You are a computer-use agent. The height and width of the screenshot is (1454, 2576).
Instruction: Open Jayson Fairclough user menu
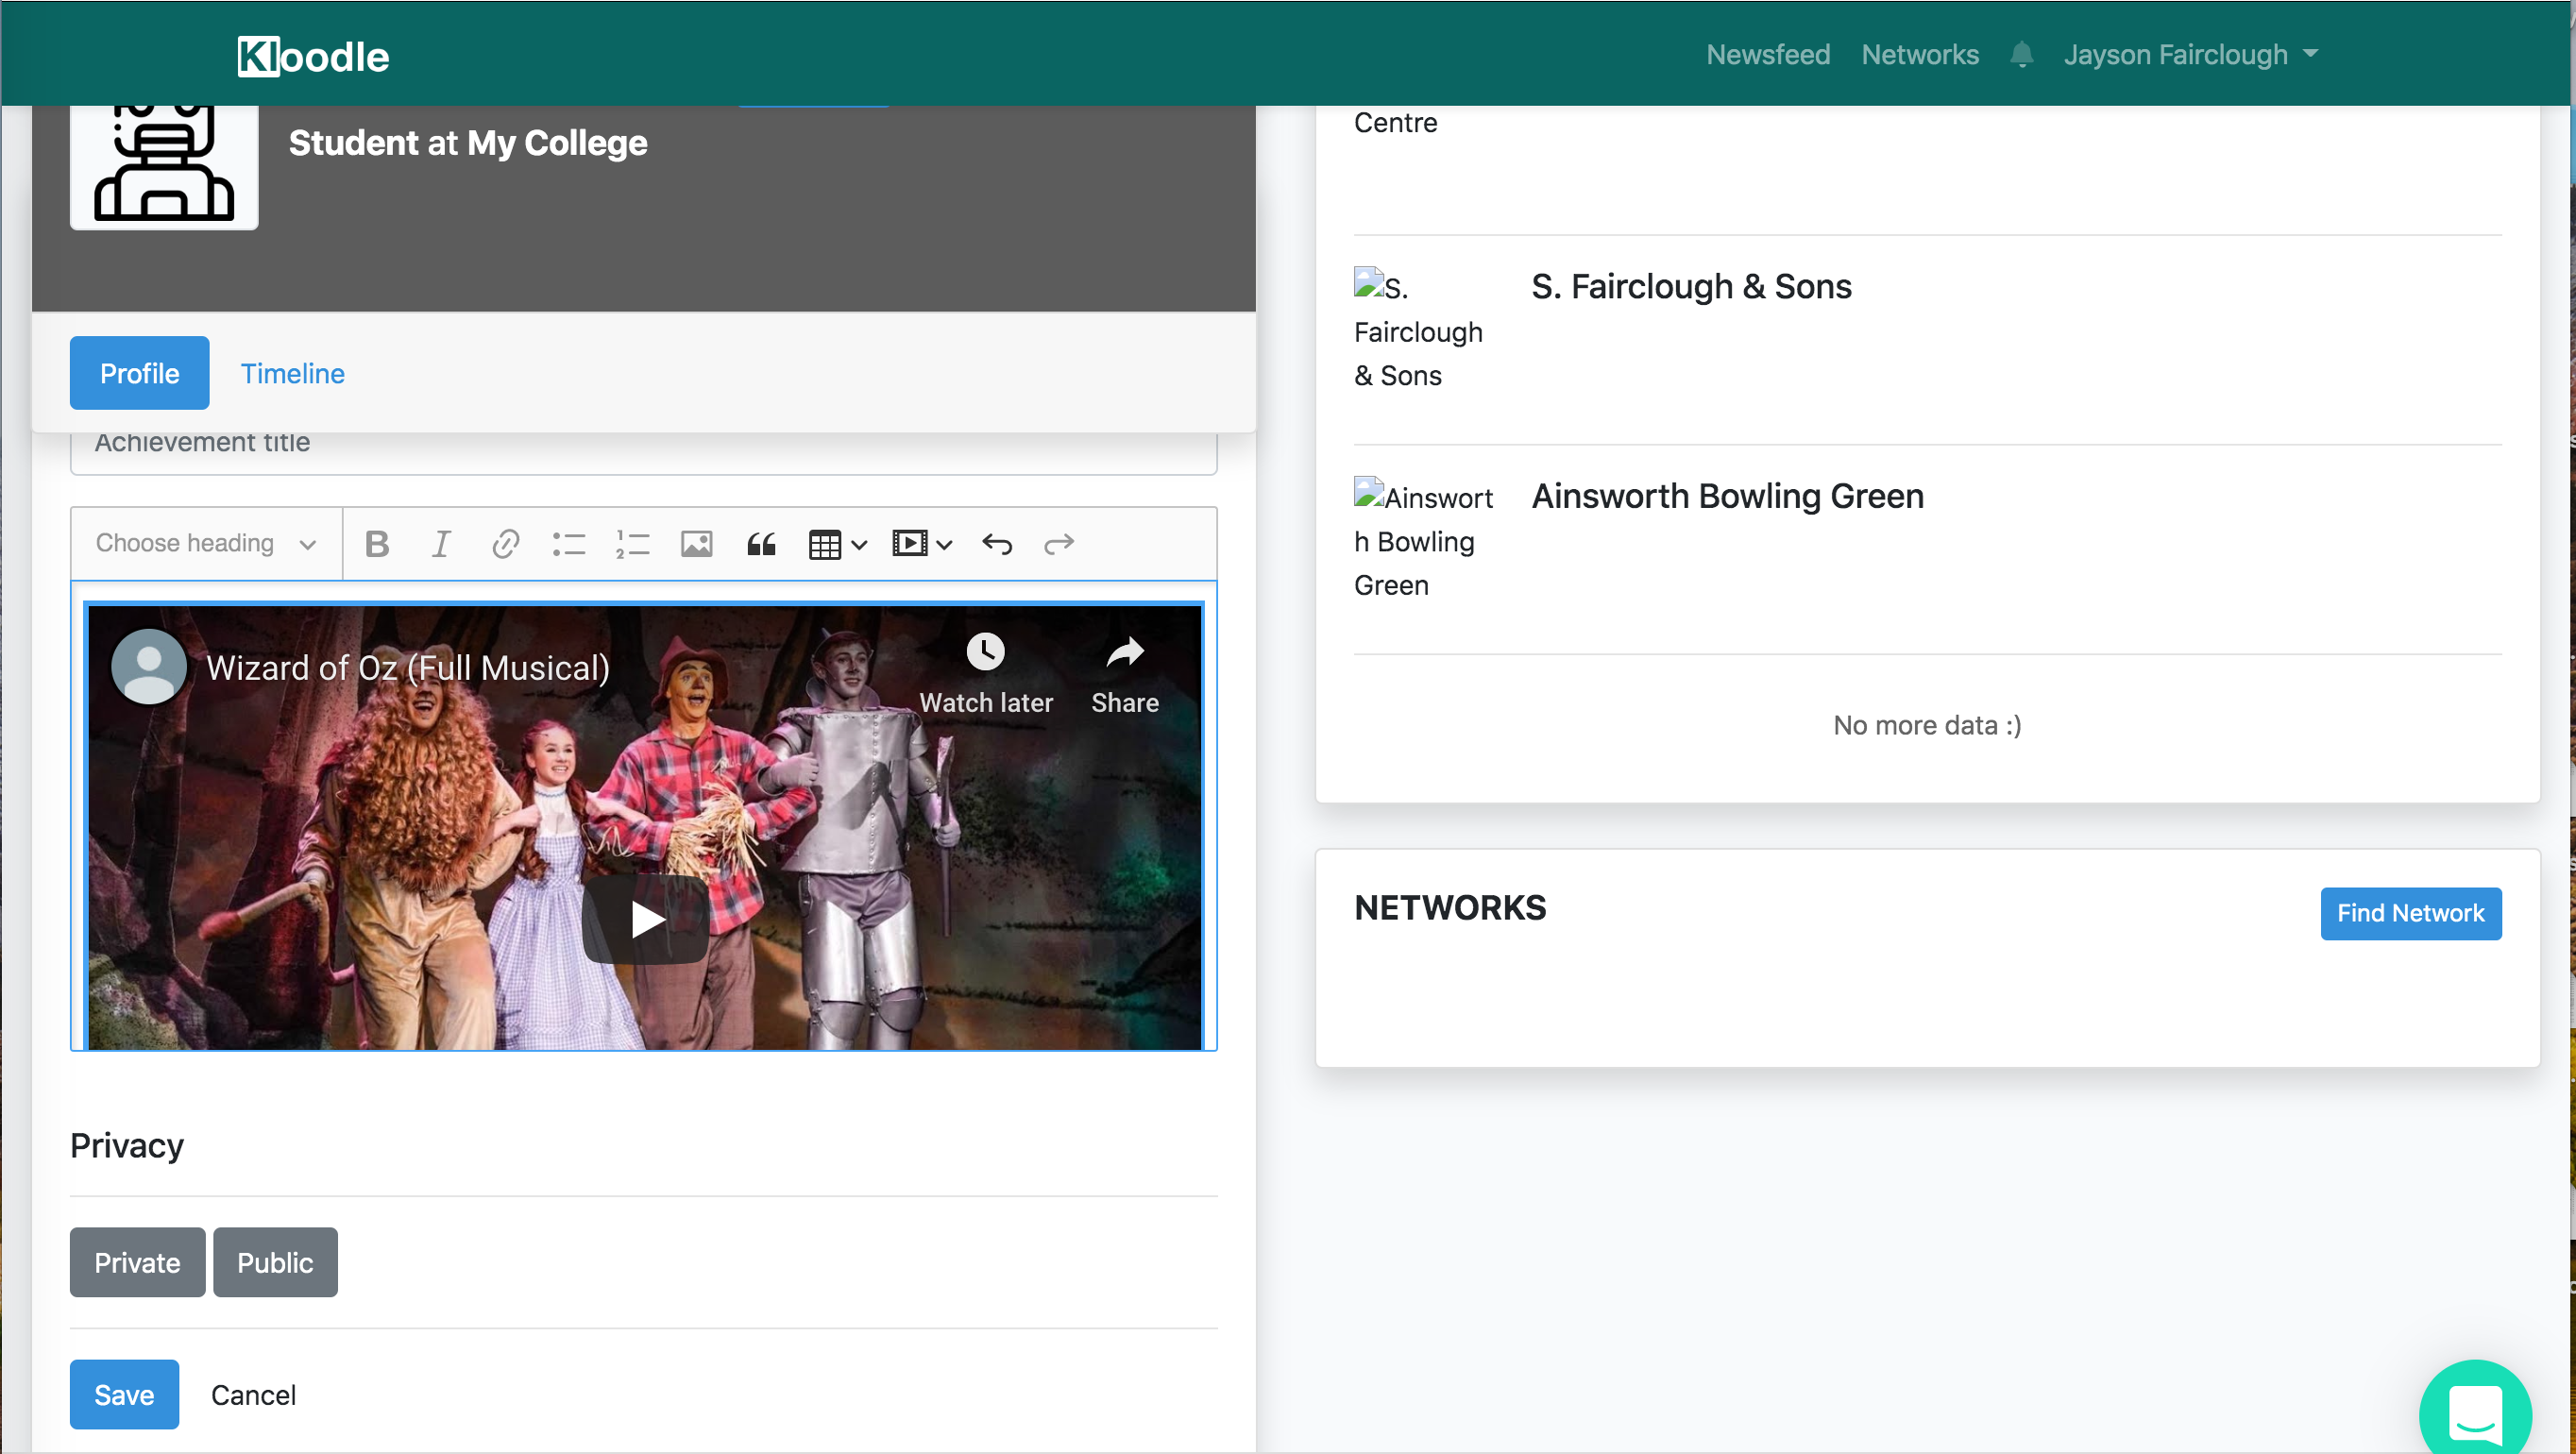click(2190, 54)
